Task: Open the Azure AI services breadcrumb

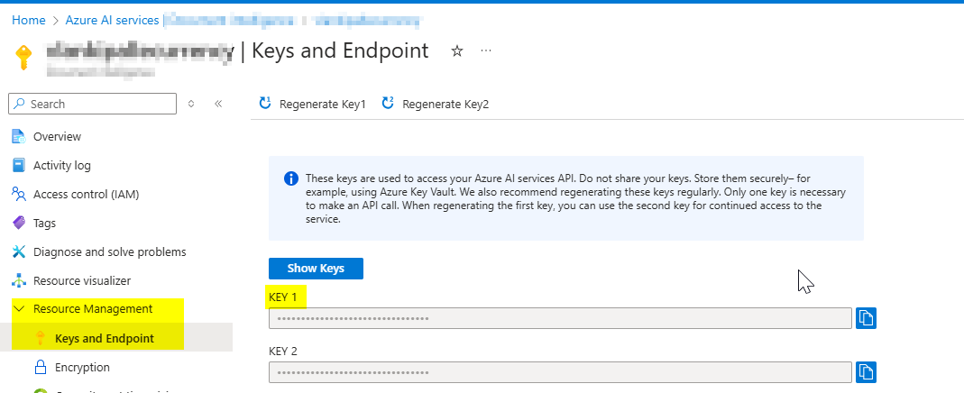Action: point(113,20)
